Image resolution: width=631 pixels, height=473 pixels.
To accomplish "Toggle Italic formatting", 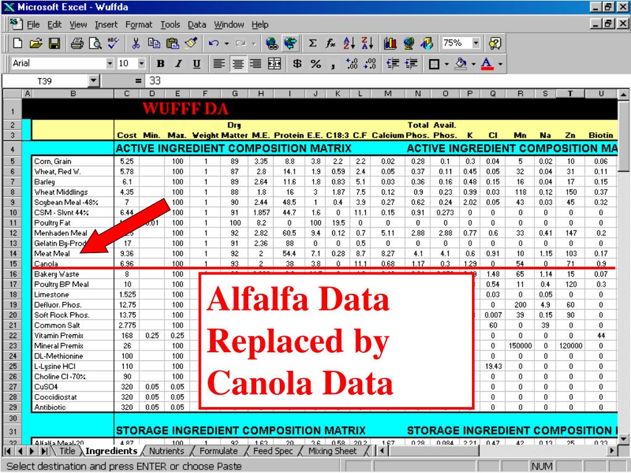I will pyautogui.click(x=178, y=63).
